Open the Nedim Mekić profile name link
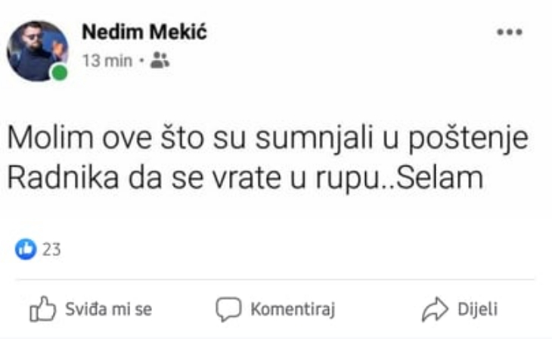This screenshot has height=339, width=552. pos(144,32)
